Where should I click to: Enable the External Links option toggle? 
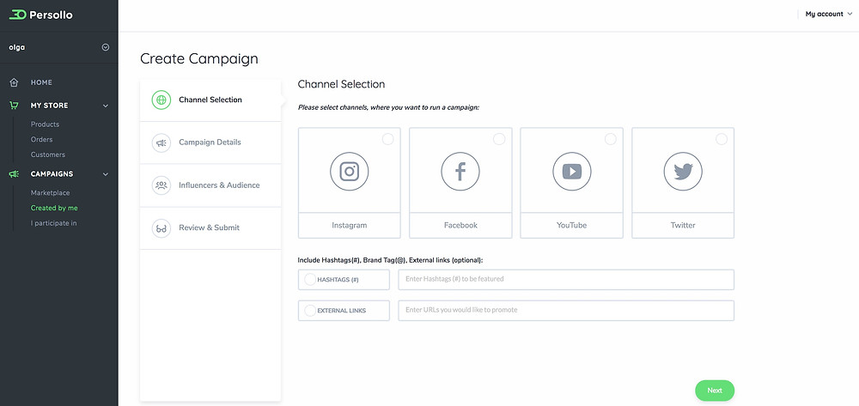[x=310, y=310]
